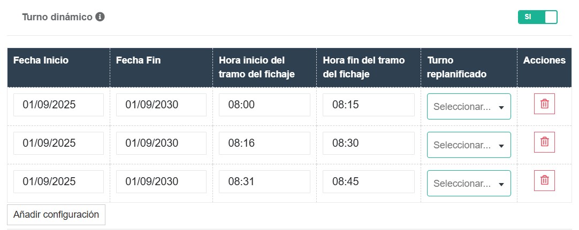Click the 08:15 end time field
This screenshot has height=230, width=579.
point(368,105)
